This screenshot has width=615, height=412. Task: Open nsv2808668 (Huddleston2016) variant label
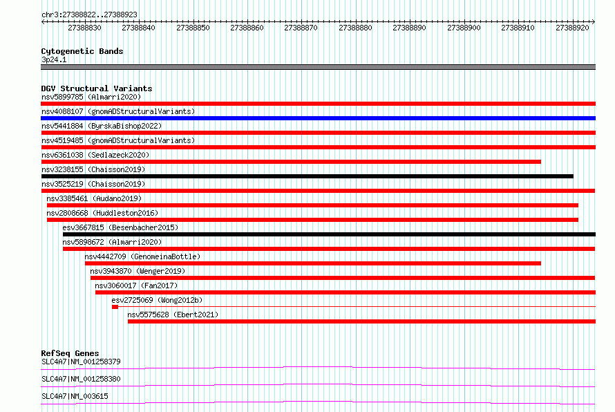102,213
